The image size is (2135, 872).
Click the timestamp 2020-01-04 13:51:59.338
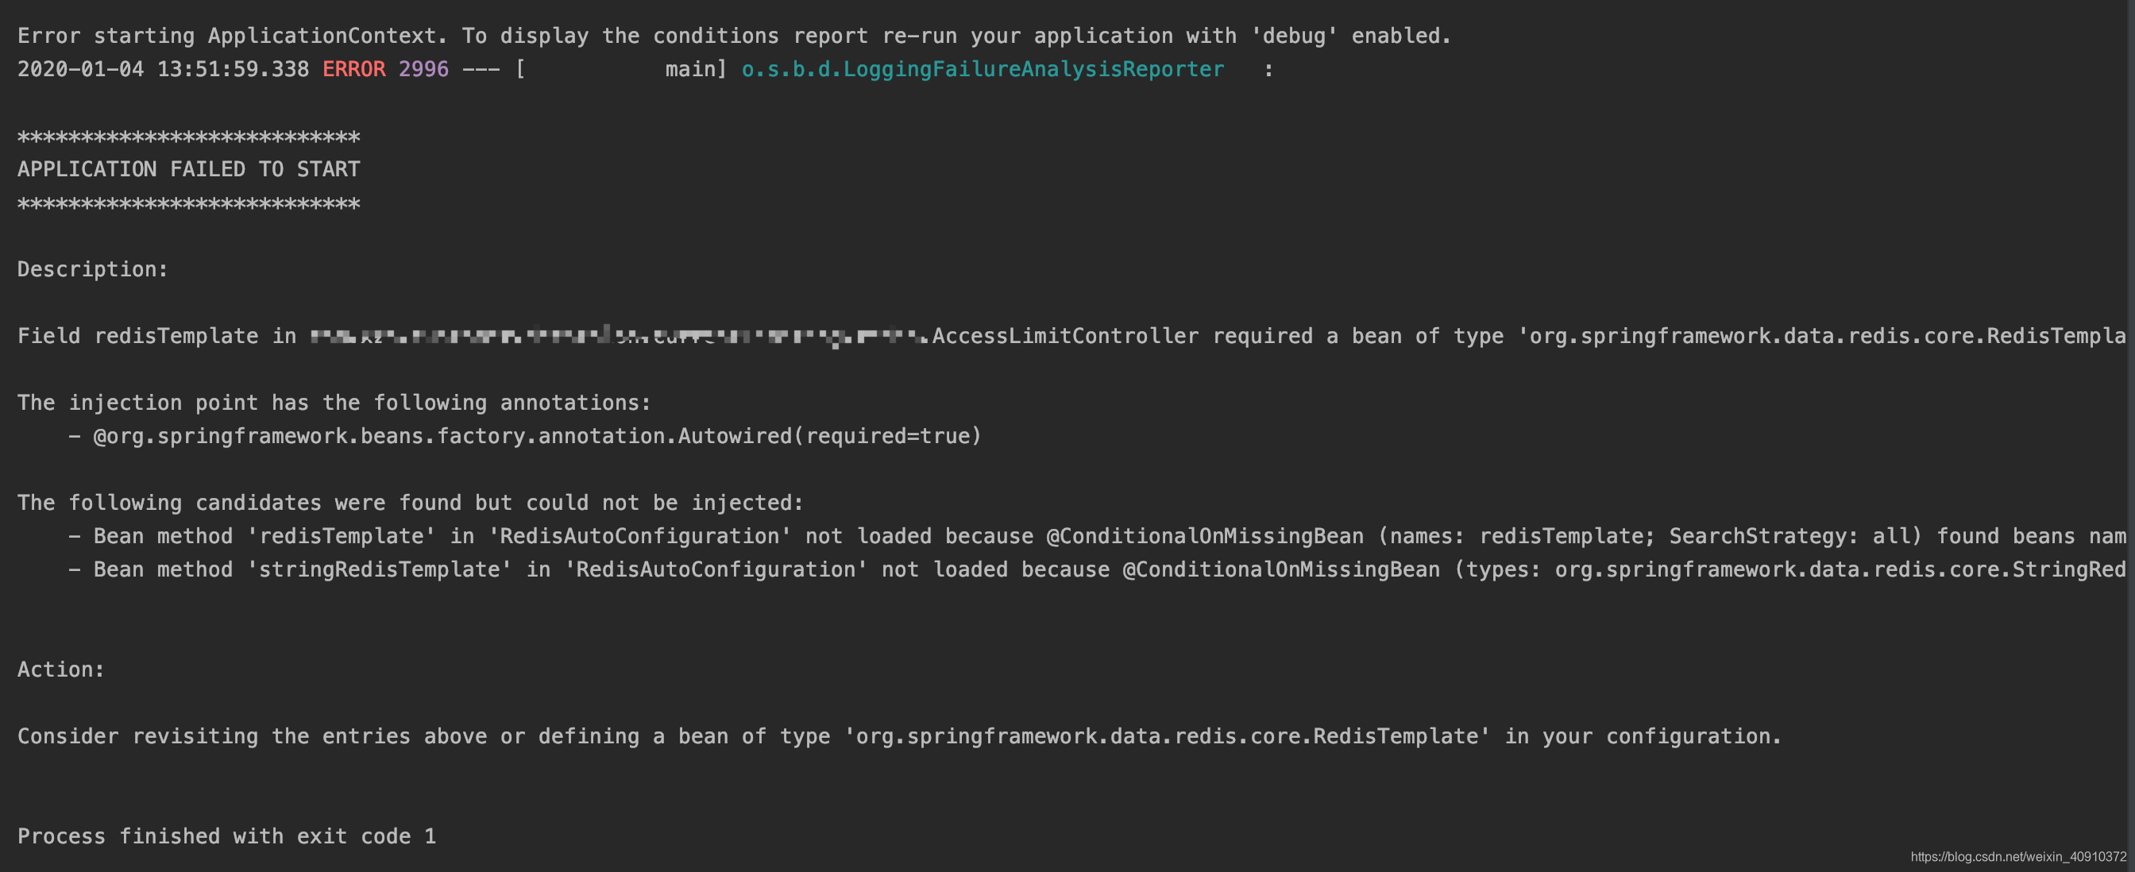point(163,70)
